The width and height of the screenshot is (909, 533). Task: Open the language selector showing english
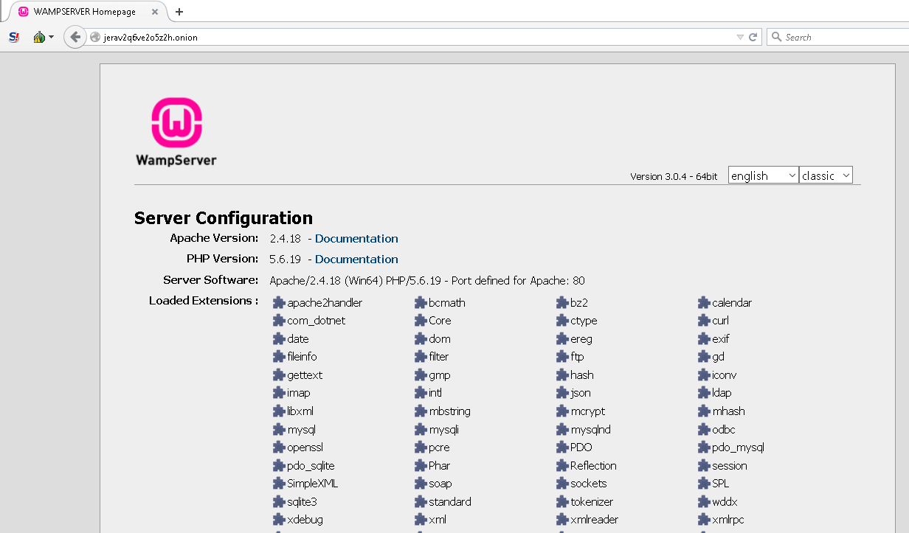(x=763, y=175)
